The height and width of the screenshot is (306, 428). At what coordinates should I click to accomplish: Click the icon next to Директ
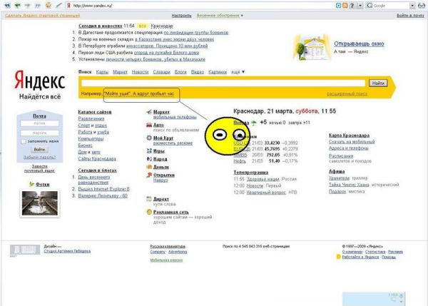(149, 199)
